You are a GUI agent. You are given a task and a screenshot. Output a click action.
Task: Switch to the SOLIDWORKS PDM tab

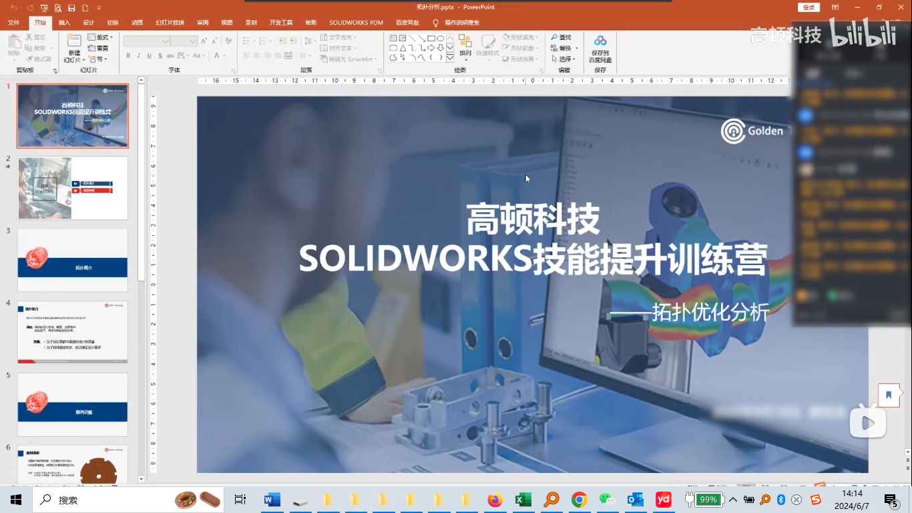[x=356, y=23]
